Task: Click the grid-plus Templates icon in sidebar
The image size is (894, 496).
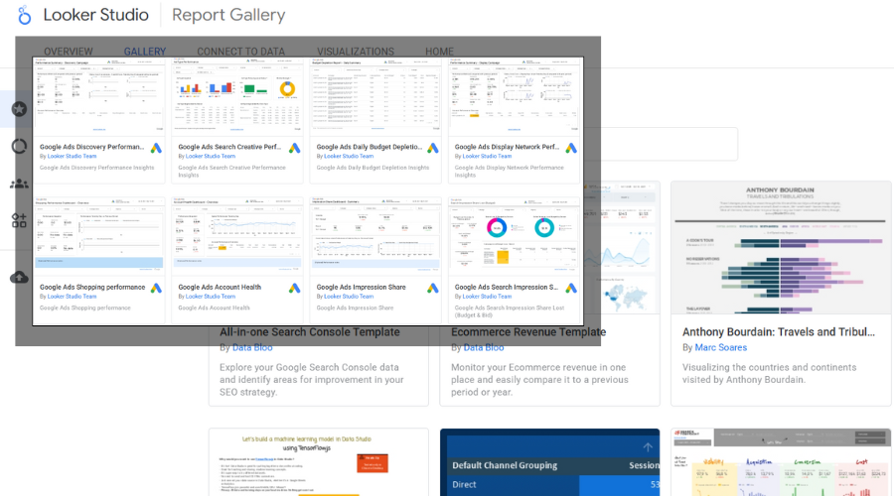Action: (x=19, y=220)
